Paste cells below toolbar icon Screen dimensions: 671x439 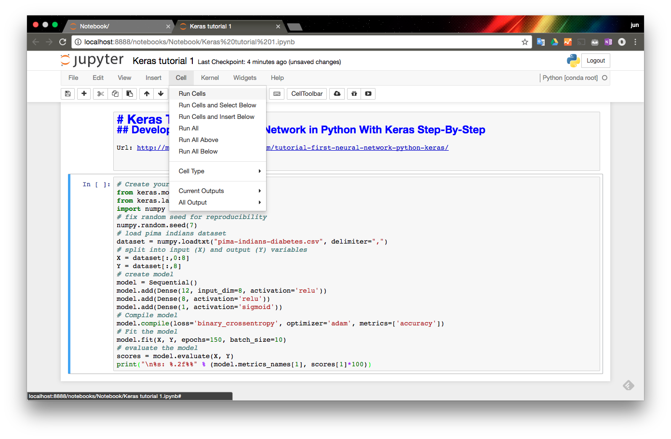click(x=129, y=94)
